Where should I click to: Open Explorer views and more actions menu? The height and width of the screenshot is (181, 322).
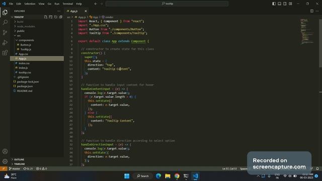tap(59, 11)
